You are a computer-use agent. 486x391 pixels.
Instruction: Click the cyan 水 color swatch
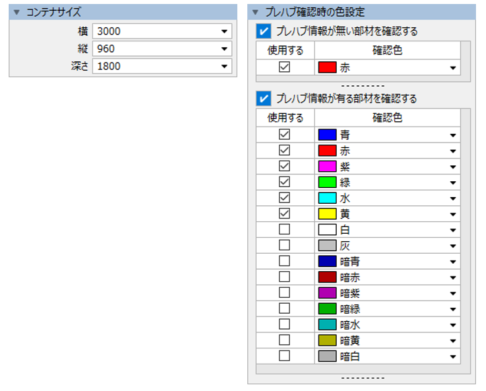[327, 198]
